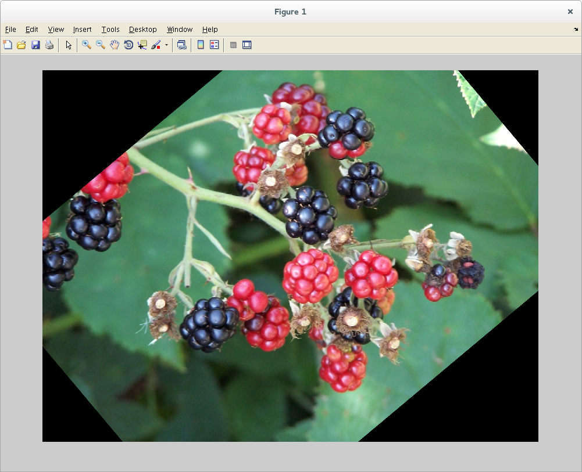Select the Zoom In magnifier tool
This screenshot has height=472, width=582.
(x=87, y=45)
